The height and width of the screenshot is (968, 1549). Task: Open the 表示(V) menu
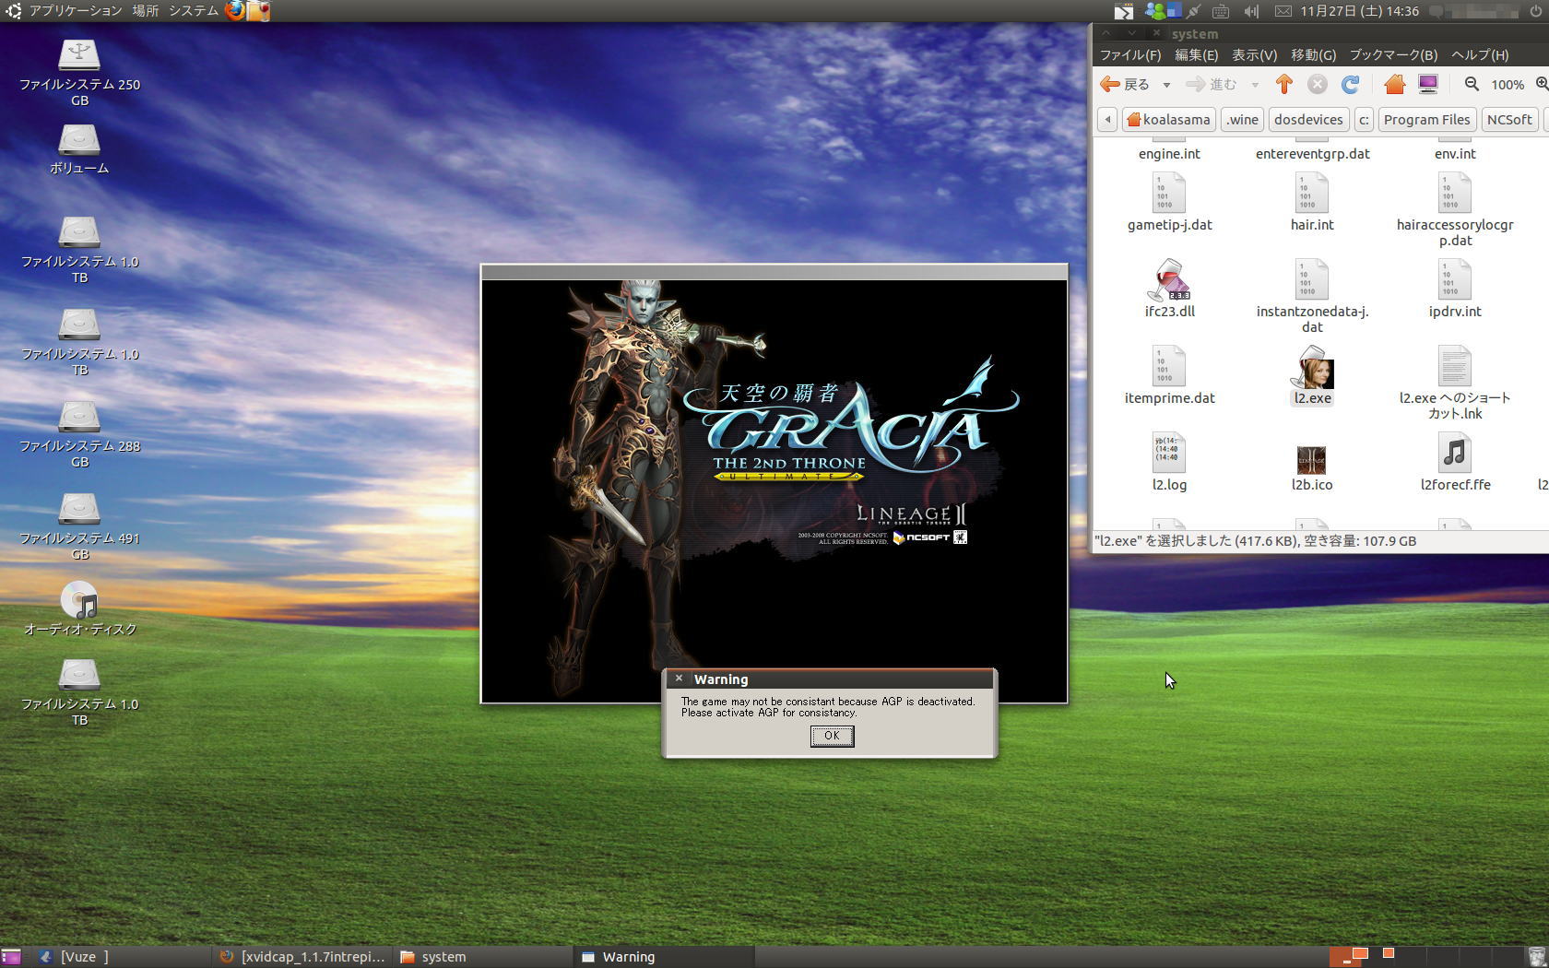click(x=1255, y=55)
